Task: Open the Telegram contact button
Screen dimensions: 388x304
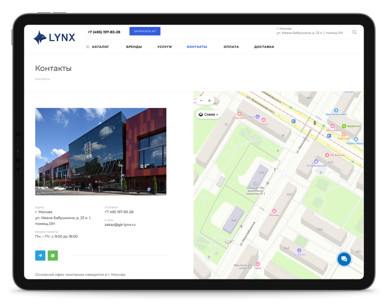Action: 40,256
